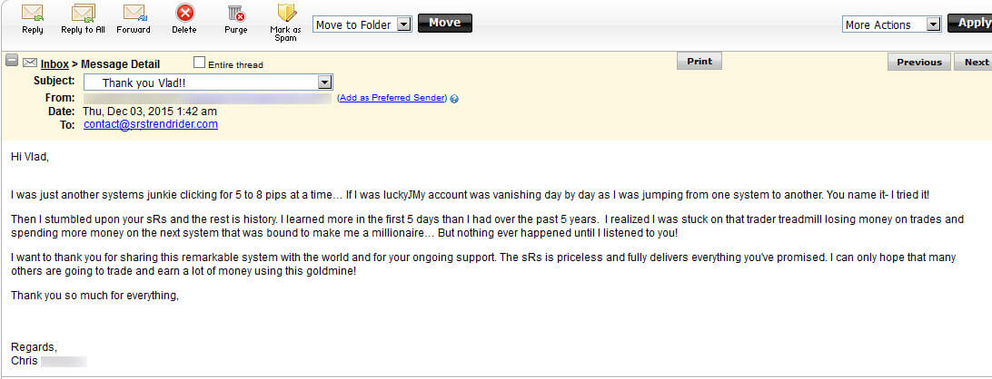
Task: Enable the Entire thread checkbox
Action: click(x=200, y=63)
